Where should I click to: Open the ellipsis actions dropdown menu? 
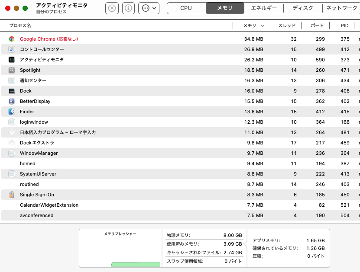tap(149, 8)
